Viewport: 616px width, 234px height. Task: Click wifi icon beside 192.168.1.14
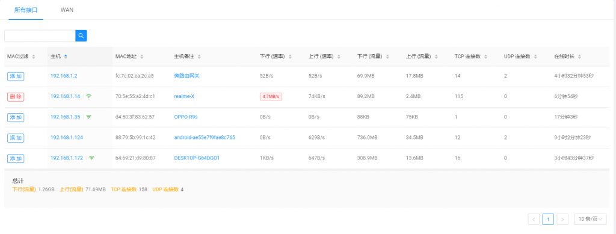(x=89, y=96)
